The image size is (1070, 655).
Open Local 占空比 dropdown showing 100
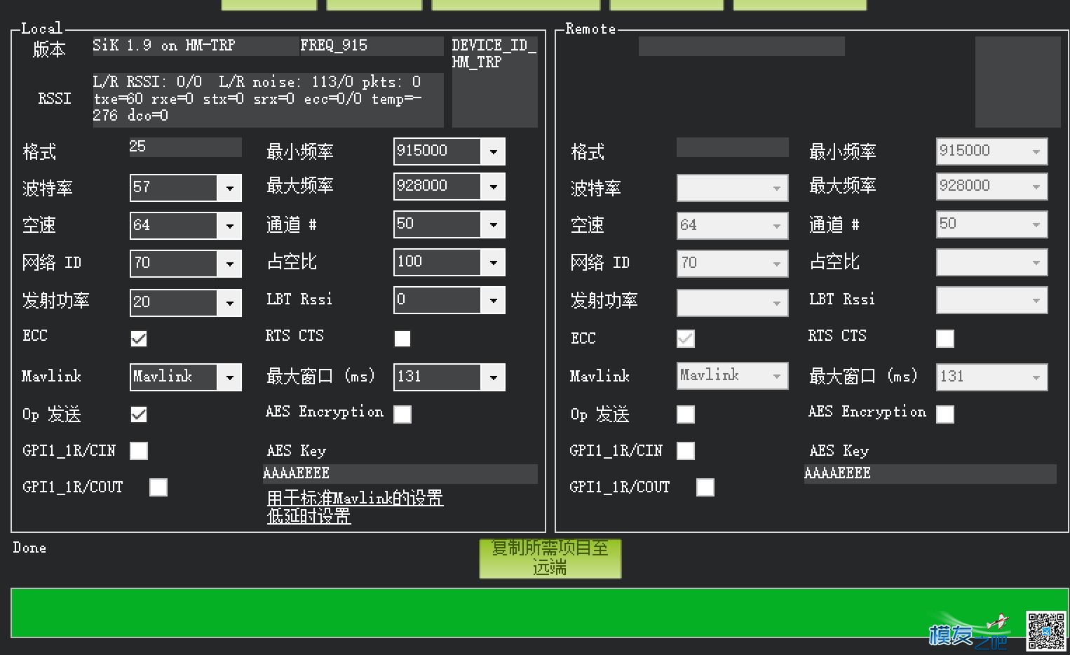[x=449, y=262]
